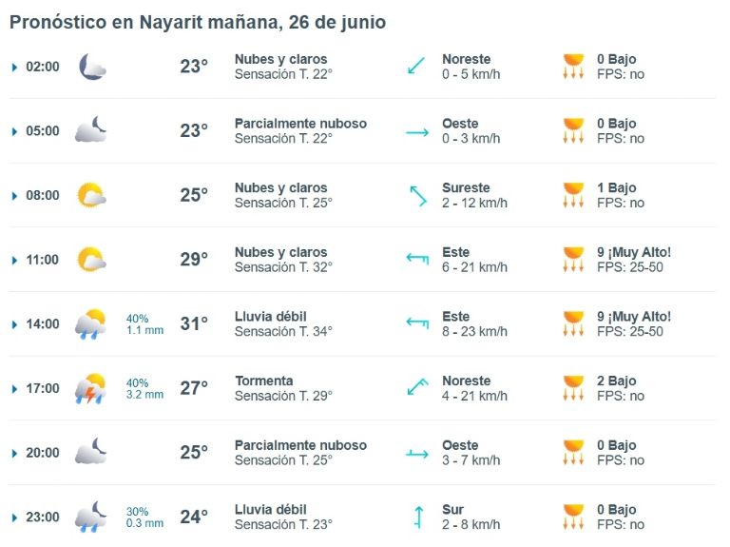Click the night rain icon at 23:00
This screenshot has height=547, width=730.
pyautogui.click(x=91, y=517)
